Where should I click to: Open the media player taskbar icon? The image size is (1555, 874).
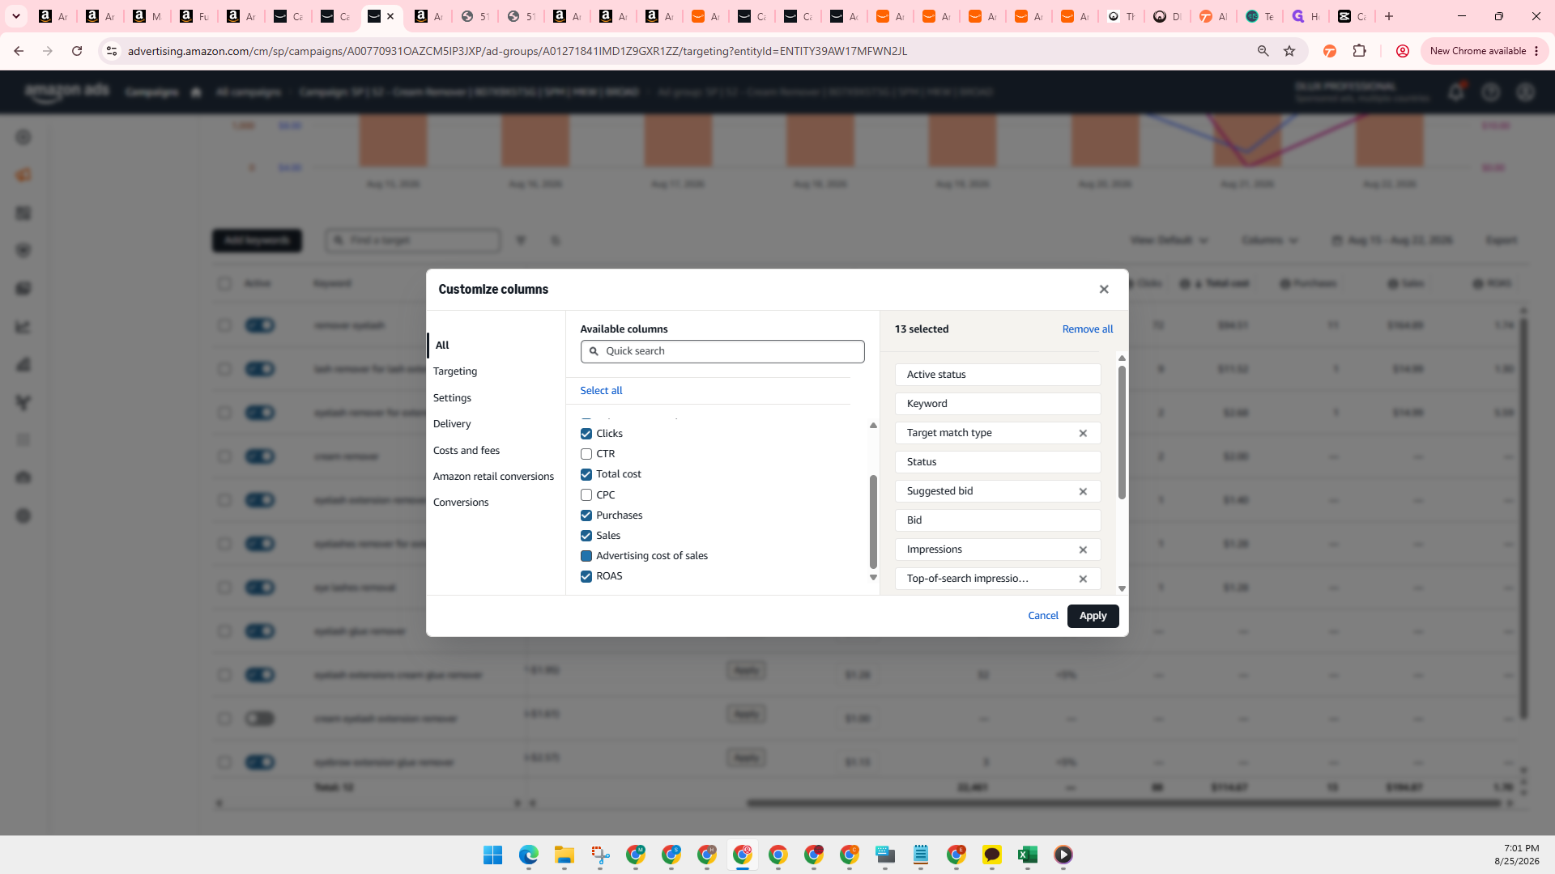[x=1063, y=855]
